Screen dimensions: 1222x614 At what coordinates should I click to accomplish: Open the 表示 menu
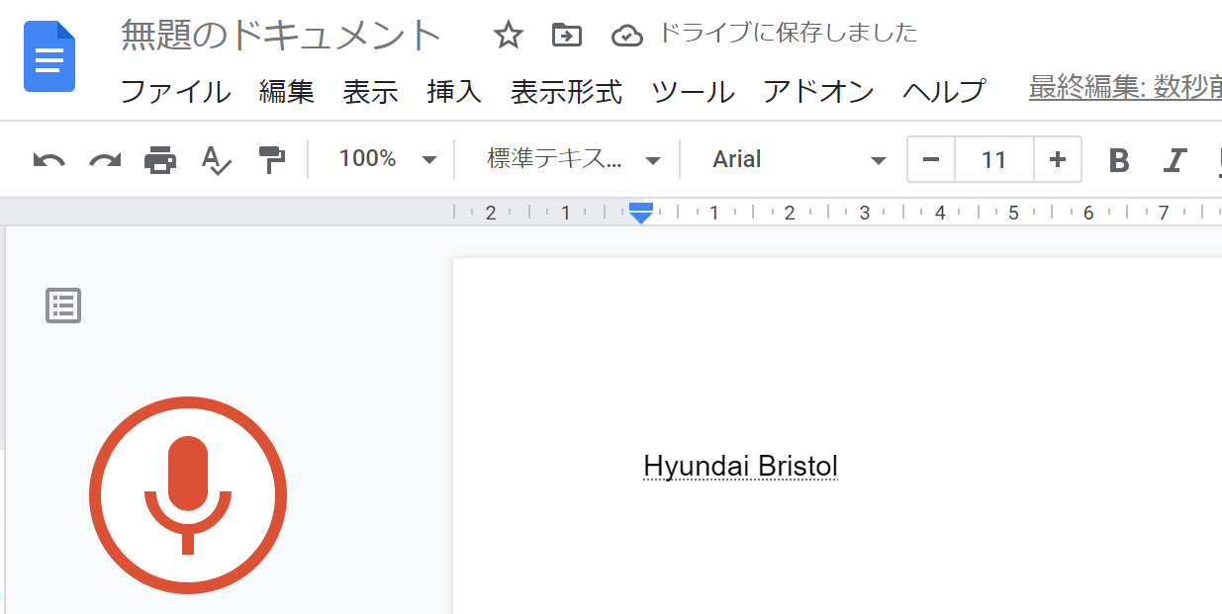371,92
